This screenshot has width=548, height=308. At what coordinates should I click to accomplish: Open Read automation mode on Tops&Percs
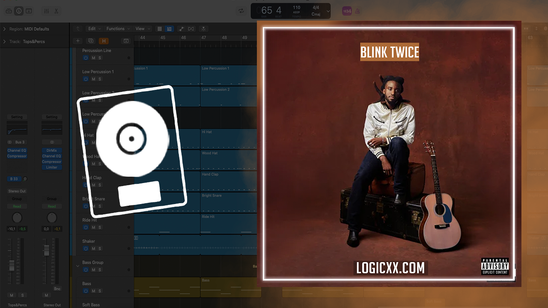coord(17,206)
